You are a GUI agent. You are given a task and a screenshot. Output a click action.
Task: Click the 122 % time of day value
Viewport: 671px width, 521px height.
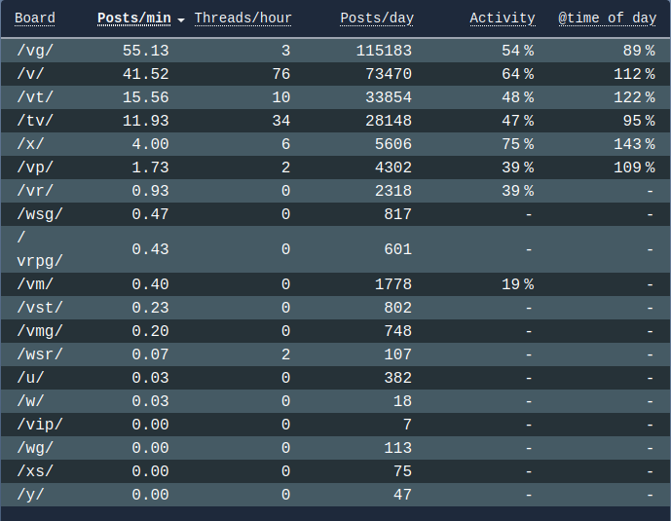(635, 97)
